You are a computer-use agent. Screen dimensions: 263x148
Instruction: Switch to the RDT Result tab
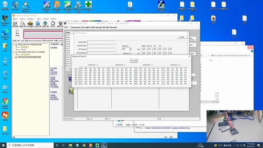96,28
